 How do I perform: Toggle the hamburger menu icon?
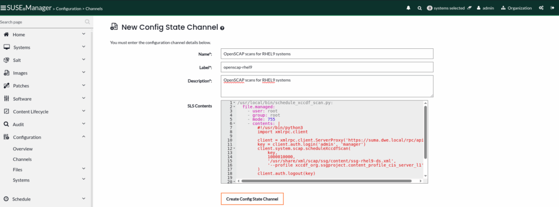click(x=3, y=8)
